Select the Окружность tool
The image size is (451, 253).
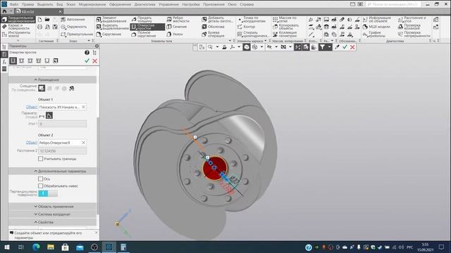click(73, 27)
